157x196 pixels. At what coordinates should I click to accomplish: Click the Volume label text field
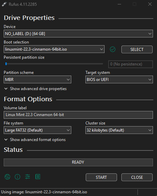[x=78, y=115]
